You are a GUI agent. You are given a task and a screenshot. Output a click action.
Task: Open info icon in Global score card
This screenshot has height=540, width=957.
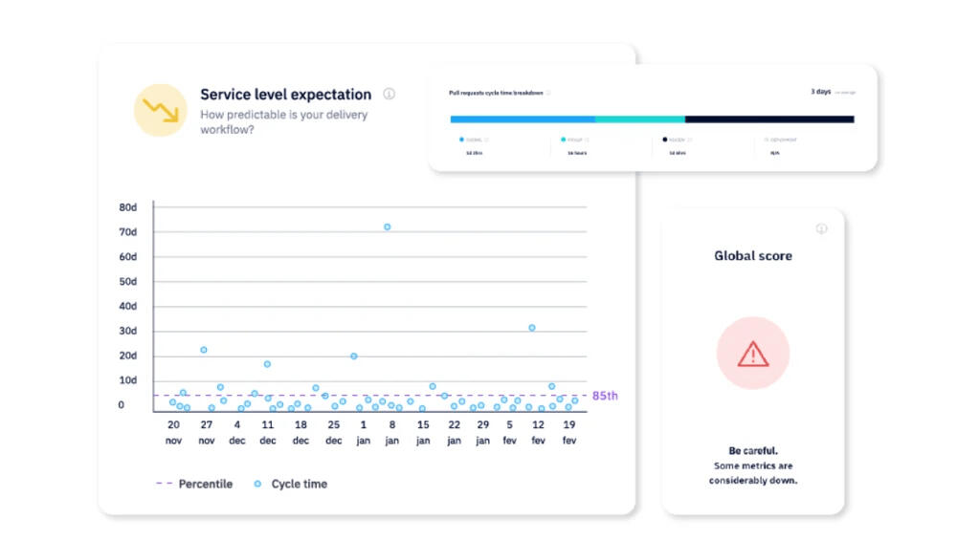[821, 228]
